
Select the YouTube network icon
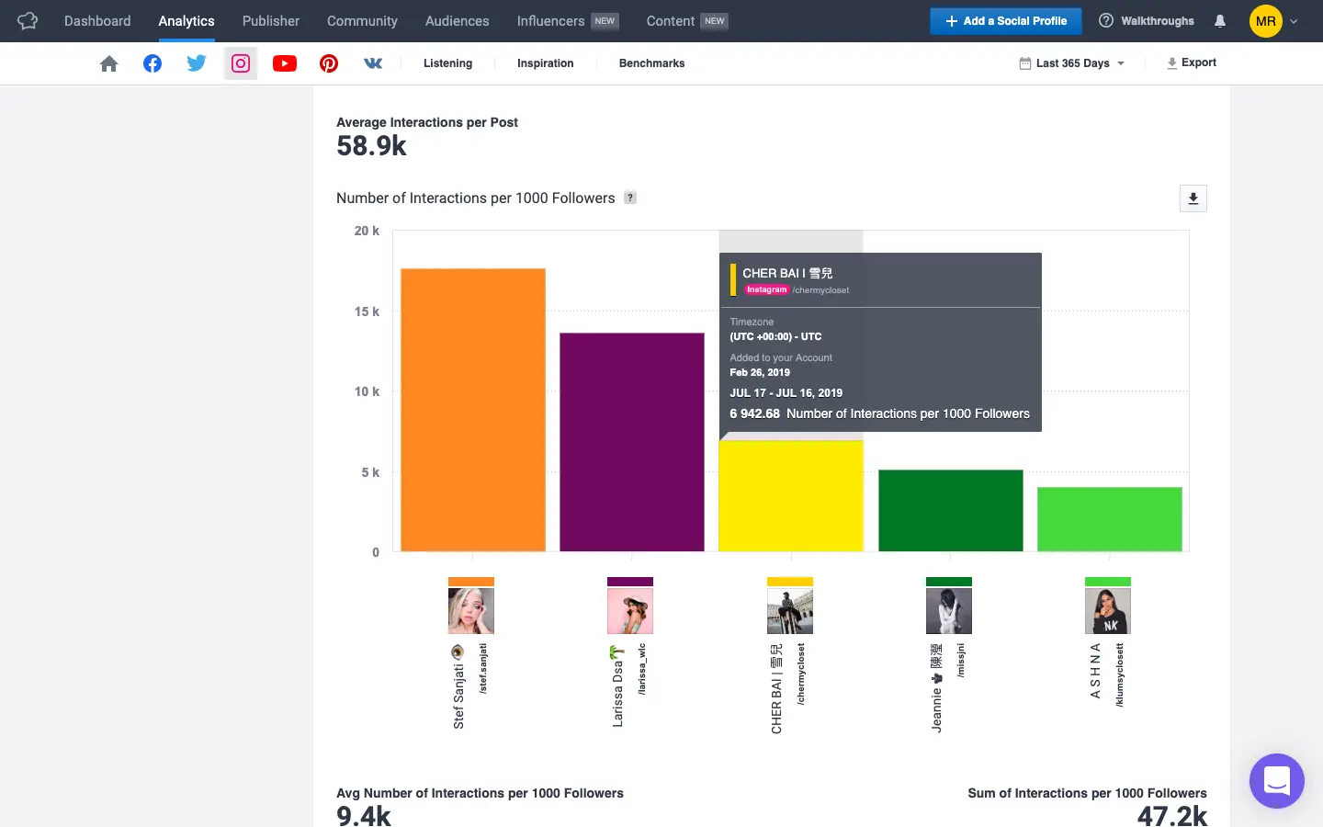click(x=285, y=63)
